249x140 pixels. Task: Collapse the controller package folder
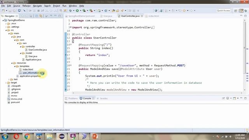(21, 47)
